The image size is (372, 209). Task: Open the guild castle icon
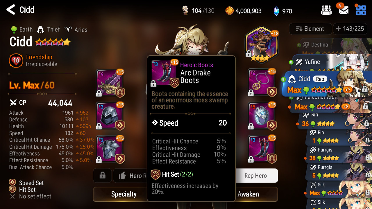pos(326,10)
